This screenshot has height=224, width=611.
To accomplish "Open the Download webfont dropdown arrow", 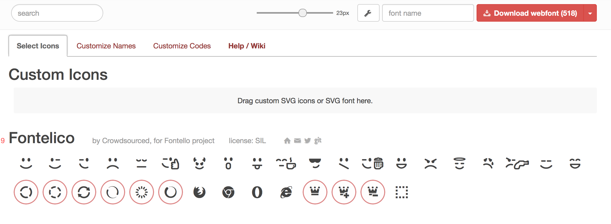I will tap(590, 13).
